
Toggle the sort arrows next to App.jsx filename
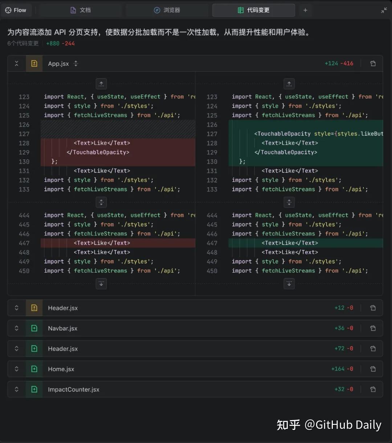(x=76, y=64)
